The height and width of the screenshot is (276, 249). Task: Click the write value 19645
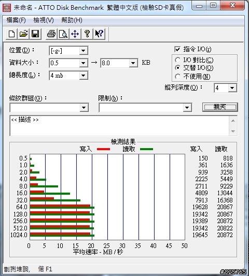click(x=200, y=235)
